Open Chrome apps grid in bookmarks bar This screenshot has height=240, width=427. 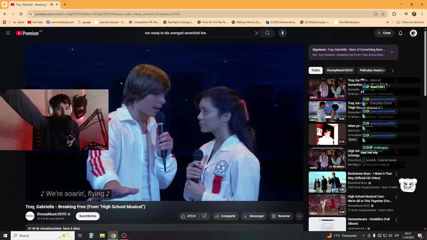tap(4, 22)
